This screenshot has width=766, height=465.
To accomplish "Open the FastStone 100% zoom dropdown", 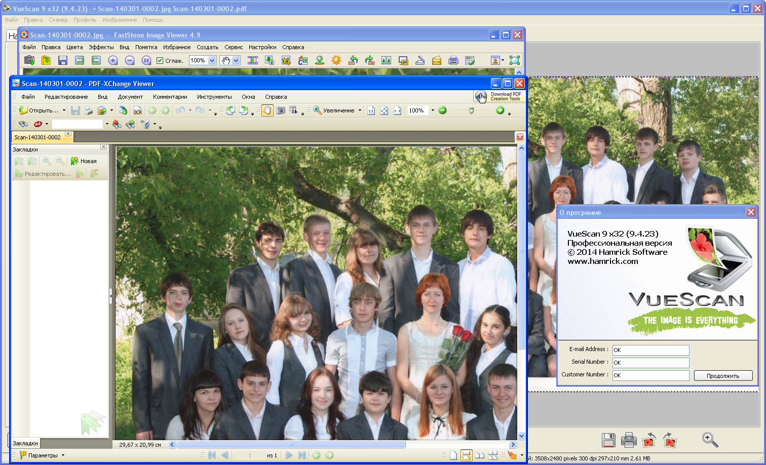I will pos(212,61).
